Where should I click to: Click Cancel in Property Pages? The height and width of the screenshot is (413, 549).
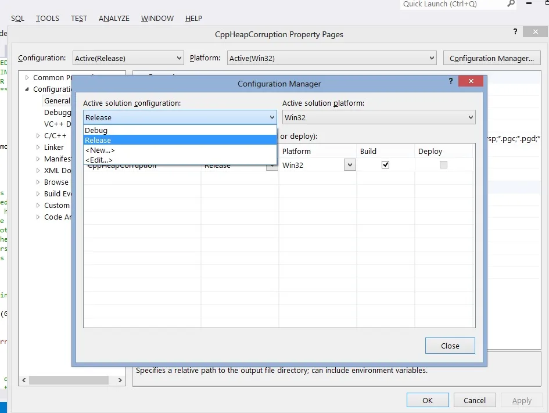[475, 400]
